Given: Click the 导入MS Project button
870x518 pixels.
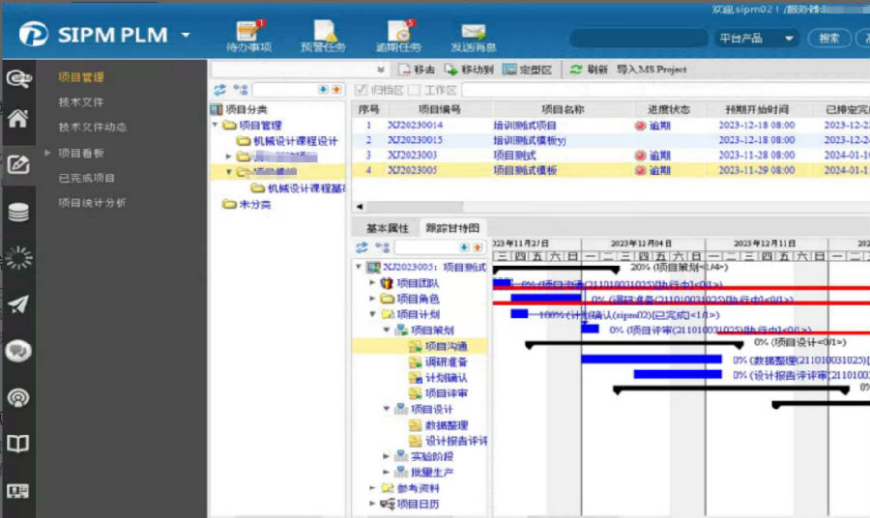Looking at the screenshot, I should pos(651,70).
